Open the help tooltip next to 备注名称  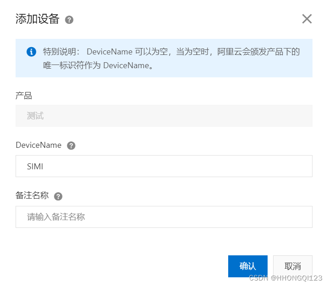(x=58, y=196)
